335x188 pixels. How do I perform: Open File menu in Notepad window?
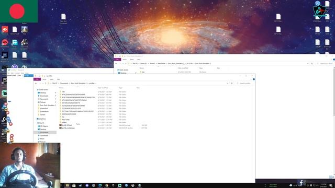click(x=8, y=73)
